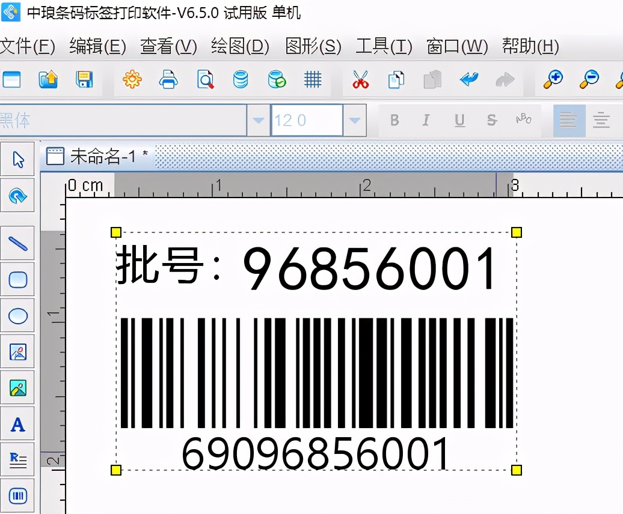Screen dimensions: 623x514
Task: Toggle underline formatting U
Action: pyautogui.click(x=459, y=120)
